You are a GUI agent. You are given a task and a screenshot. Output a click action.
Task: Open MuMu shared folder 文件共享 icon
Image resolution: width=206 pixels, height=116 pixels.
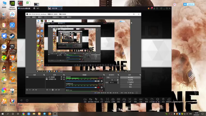tap(152, 100)
